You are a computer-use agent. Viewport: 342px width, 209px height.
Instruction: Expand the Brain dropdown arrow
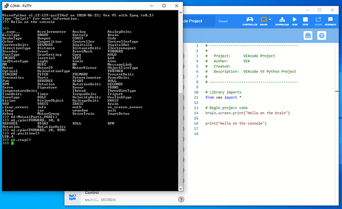tap(270, 19)
